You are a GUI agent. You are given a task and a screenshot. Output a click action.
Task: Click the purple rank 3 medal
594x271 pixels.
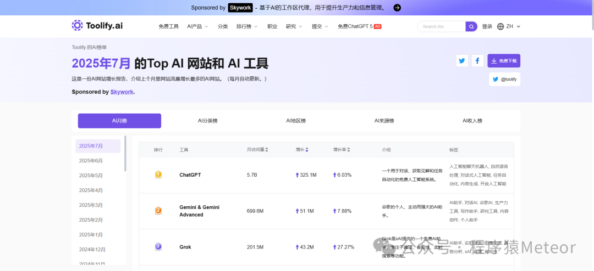click(x=158, y=247)
